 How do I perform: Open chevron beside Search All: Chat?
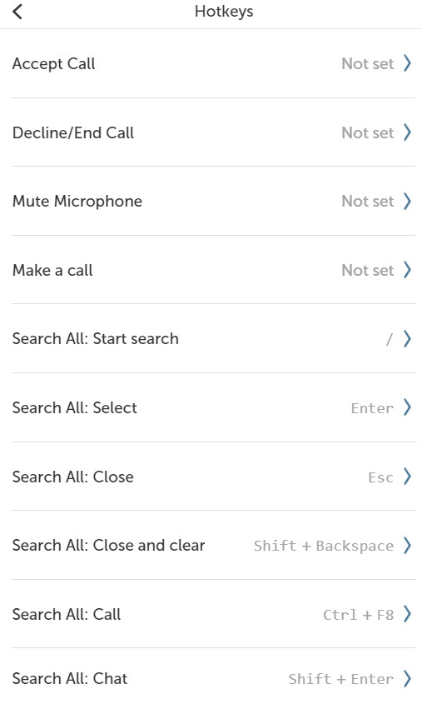tap(407, 678)
